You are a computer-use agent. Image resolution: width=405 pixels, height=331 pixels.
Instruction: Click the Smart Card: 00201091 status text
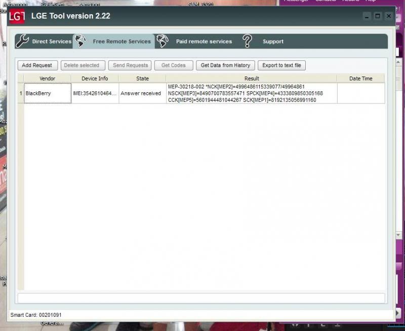36,315
